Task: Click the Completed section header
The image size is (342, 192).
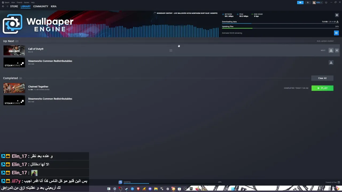Action: pyautogui.click(x=13, y=78)
